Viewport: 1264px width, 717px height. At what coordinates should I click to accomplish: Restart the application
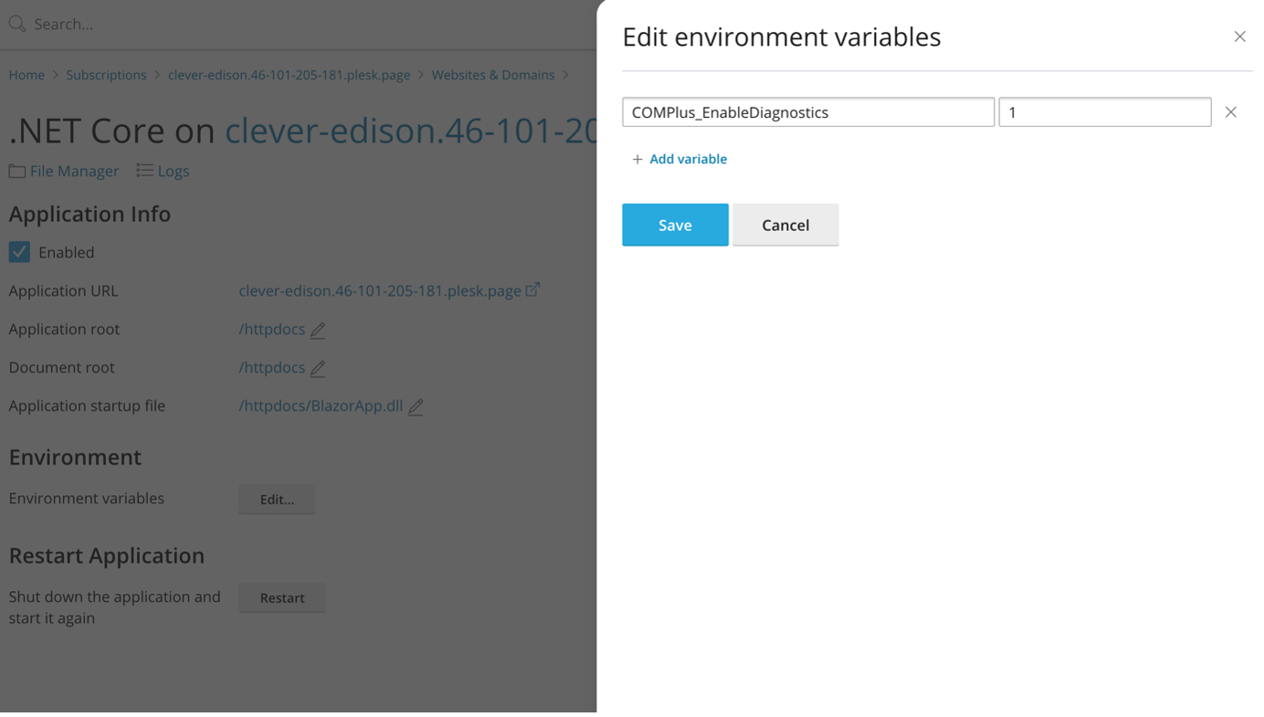coord(281,597)
